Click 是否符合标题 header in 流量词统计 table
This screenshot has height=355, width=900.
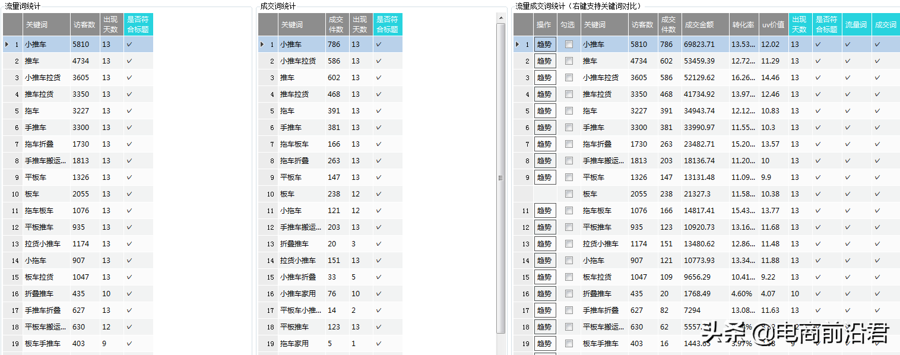tap(138, 25)
